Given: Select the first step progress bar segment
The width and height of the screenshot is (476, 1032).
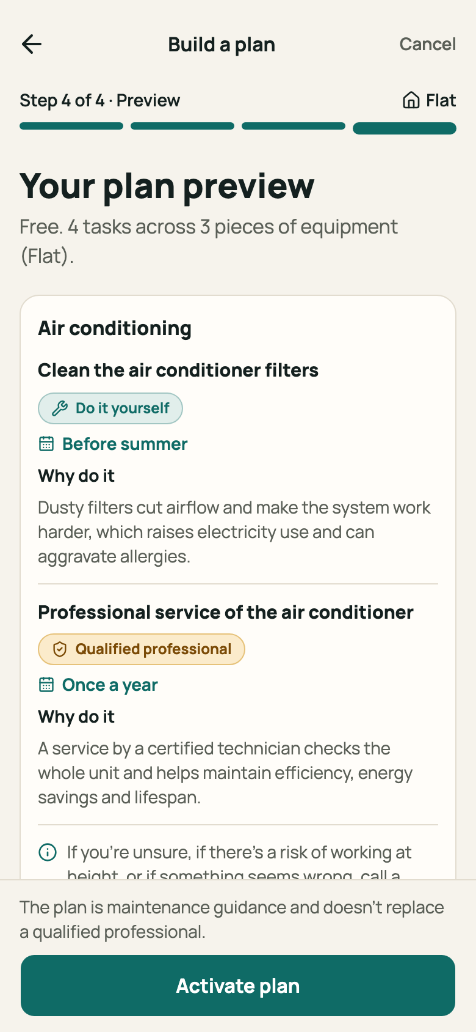Looking at the screenshot, I should 71,126.
